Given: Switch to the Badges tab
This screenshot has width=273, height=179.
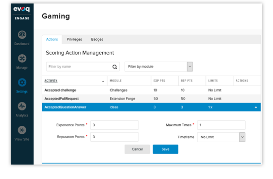Looking at the screenshot, I should pyautogui.click(x=97, y=39).
